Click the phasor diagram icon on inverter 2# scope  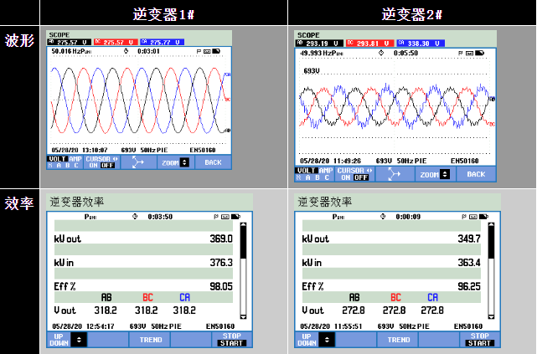click(x=394, y=174)
